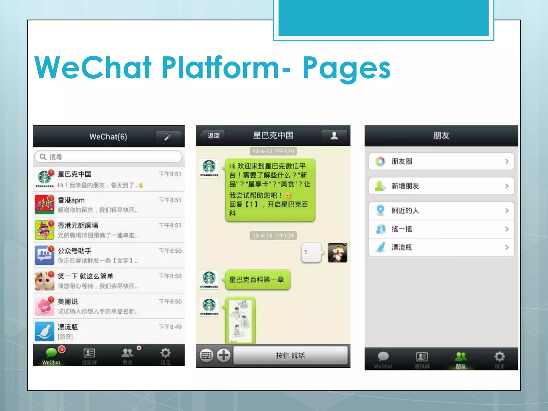
Task: Select the 通訊錄 tab in right phone
Action: [422, 360]
